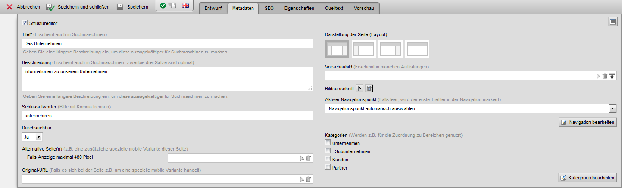This screenshot has width=622, height=188.
Task: Select the three-column page layout icon
Action: [x=337, y=49]
